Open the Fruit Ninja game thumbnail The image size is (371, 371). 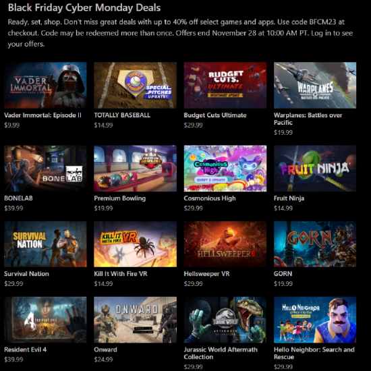pyautogui.click(x=315, y=168)
